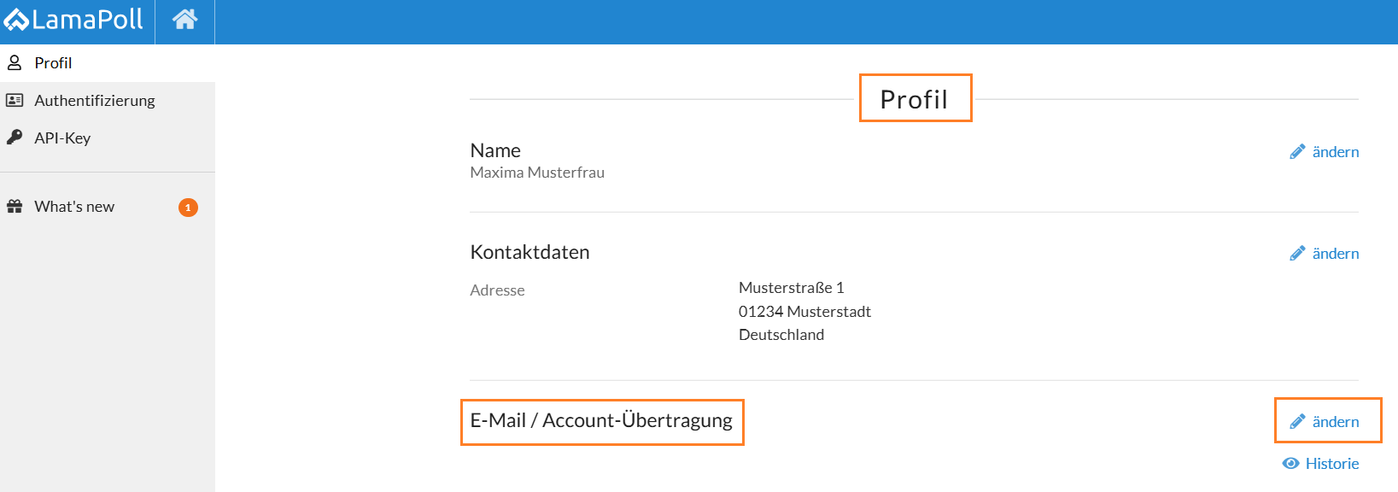The height and width of the screenshot is (492, 1398).
Task: Click the orange notification badge showing 1
Action: pos(188,208)
